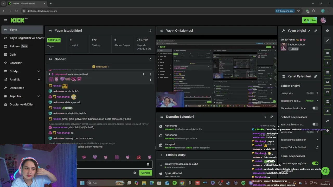
Task: Unpin the pinned chat message pin icon
Action: coord(143,74)
